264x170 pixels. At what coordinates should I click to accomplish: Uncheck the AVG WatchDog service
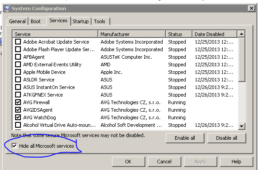click(18, 117)
